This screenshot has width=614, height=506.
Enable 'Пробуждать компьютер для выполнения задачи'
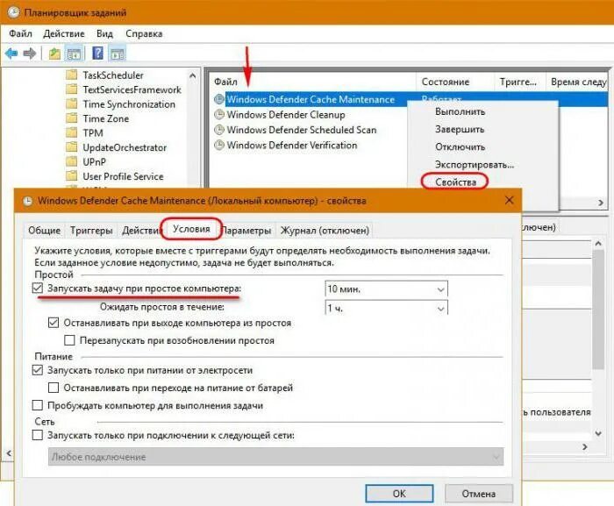tap(37, 405)
